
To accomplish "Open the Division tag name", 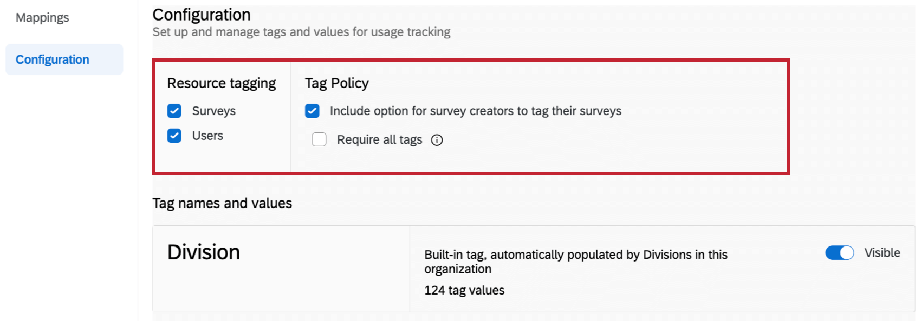I will coord(204,252).
